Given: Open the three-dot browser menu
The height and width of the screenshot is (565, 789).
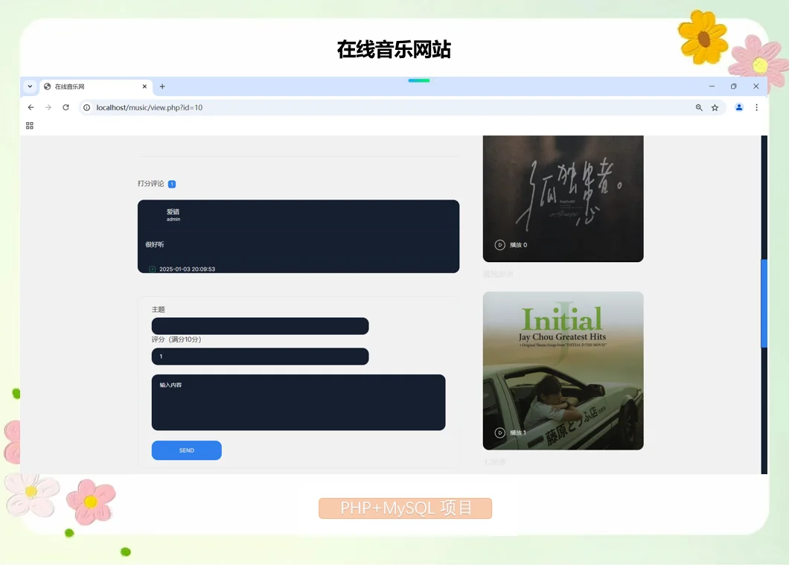Looking at the screenshot, I should point(756,107).
